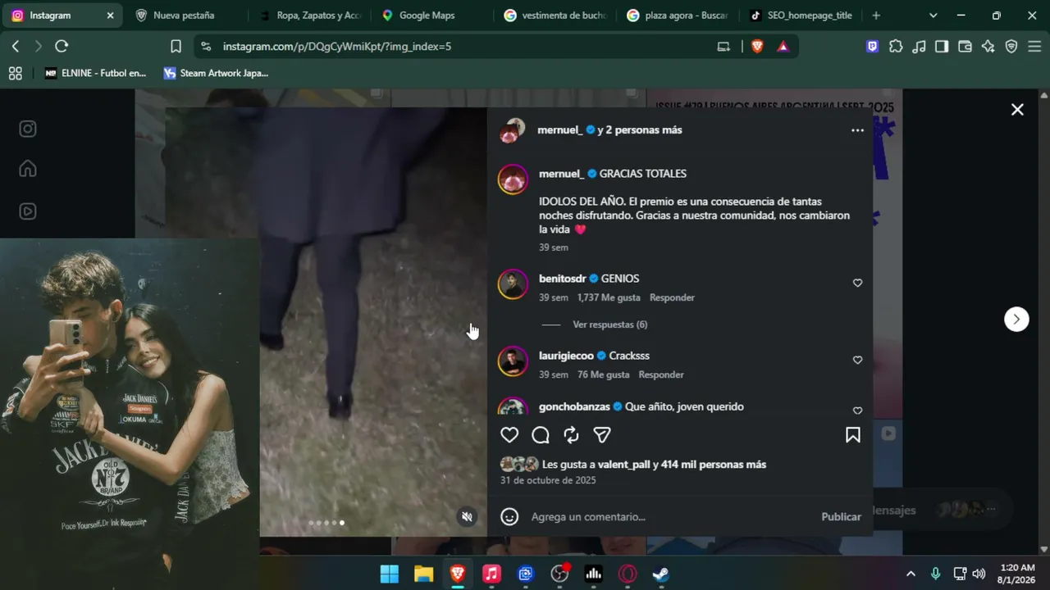The height and width of the screenshot is (590, 1050).
Task: Share the post with the paper plane icon
Action: (602, 435)
